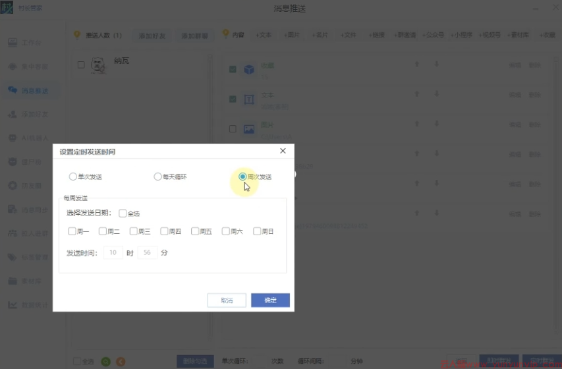Close the 设置定时发送时间 dialog
Screen dimensions: 562x369
pos(283,151)
